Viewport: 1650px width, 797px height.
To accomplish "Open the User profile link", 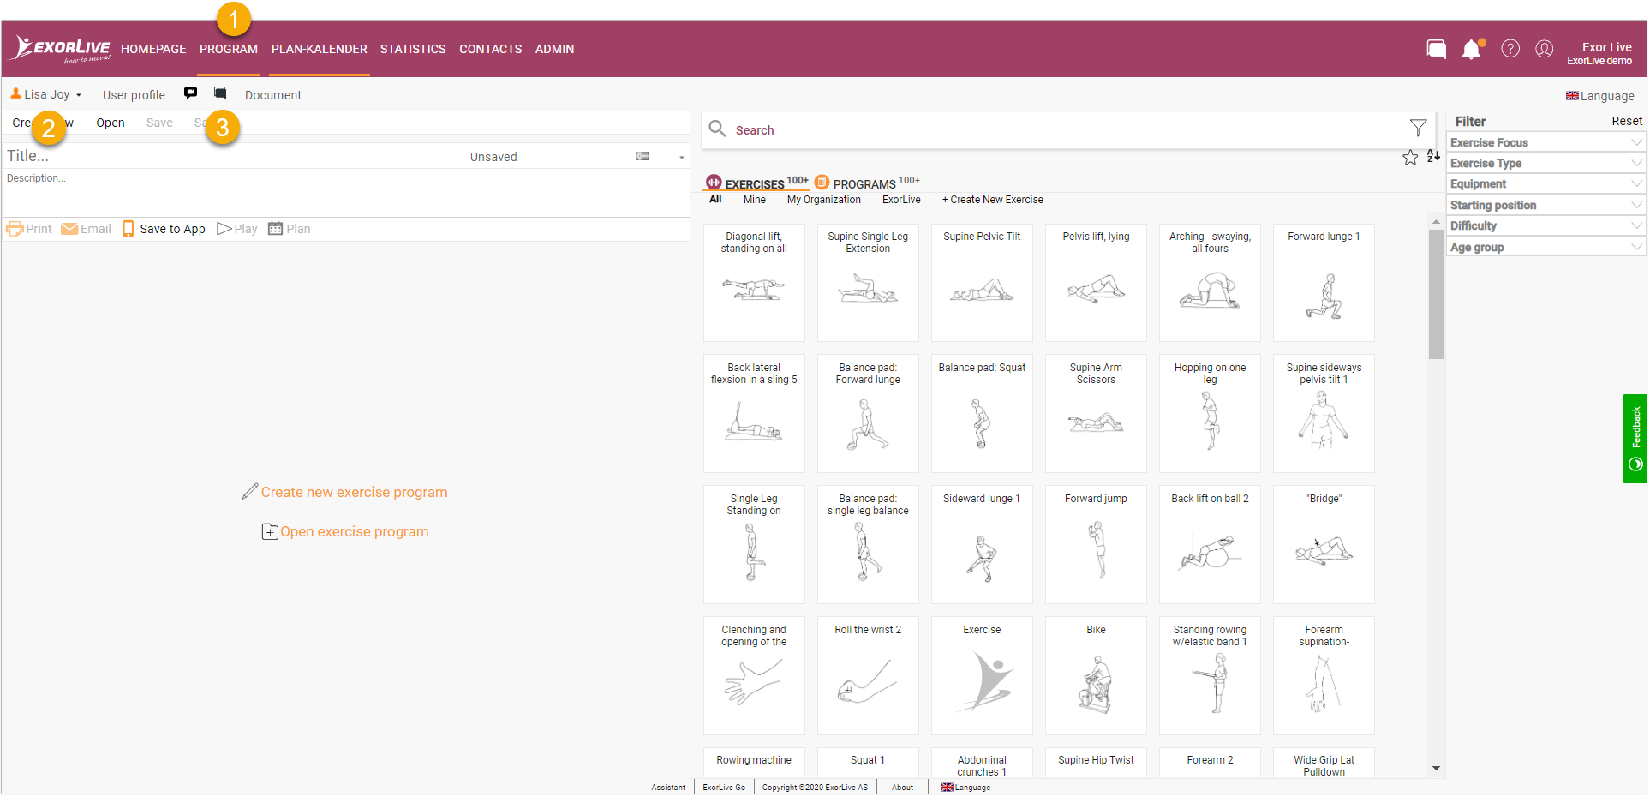I will pos(134,95).
